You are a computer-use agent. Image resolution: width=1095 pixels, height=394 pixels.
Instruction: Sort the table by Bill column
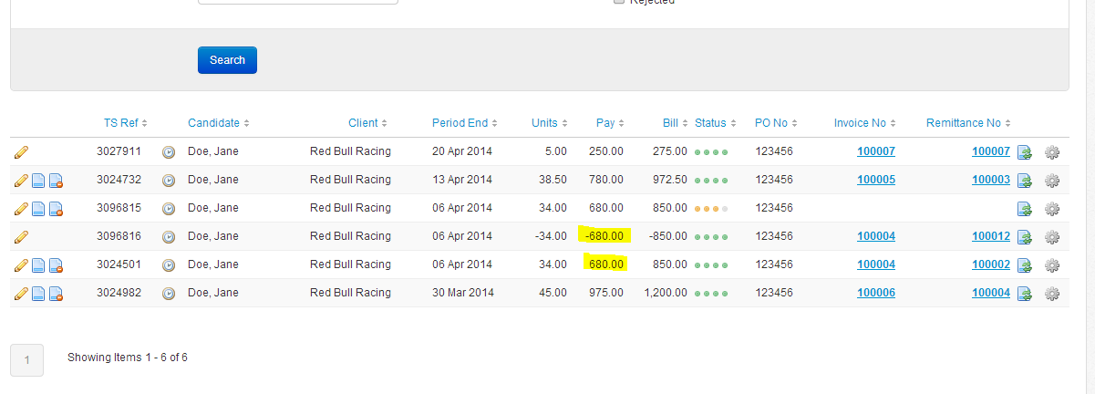[675, 123]
